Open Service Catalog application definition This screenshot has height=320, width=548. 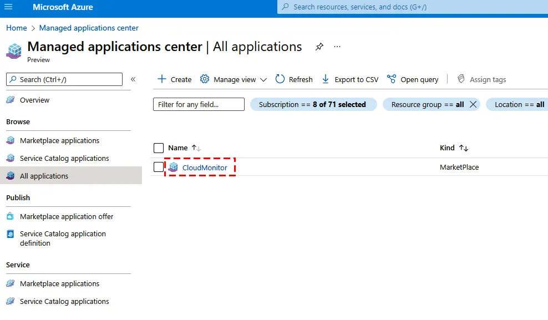pyautogui.click(x=63, y=238)
